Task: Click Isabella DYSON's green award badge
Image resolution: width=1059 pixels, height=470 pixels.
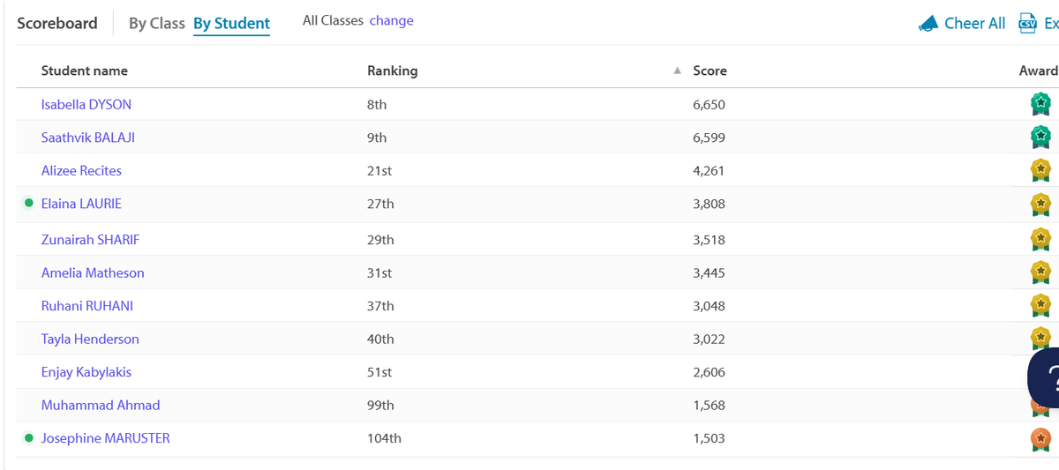Action: [x=1040, y=104]
